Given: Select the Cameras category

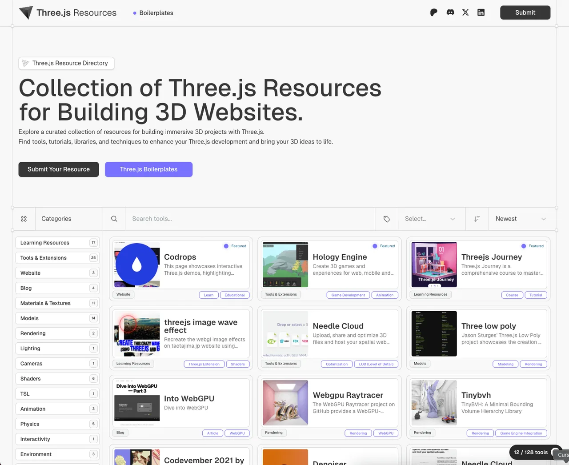Looking at the screenshot, I should (x=57, y=364).
